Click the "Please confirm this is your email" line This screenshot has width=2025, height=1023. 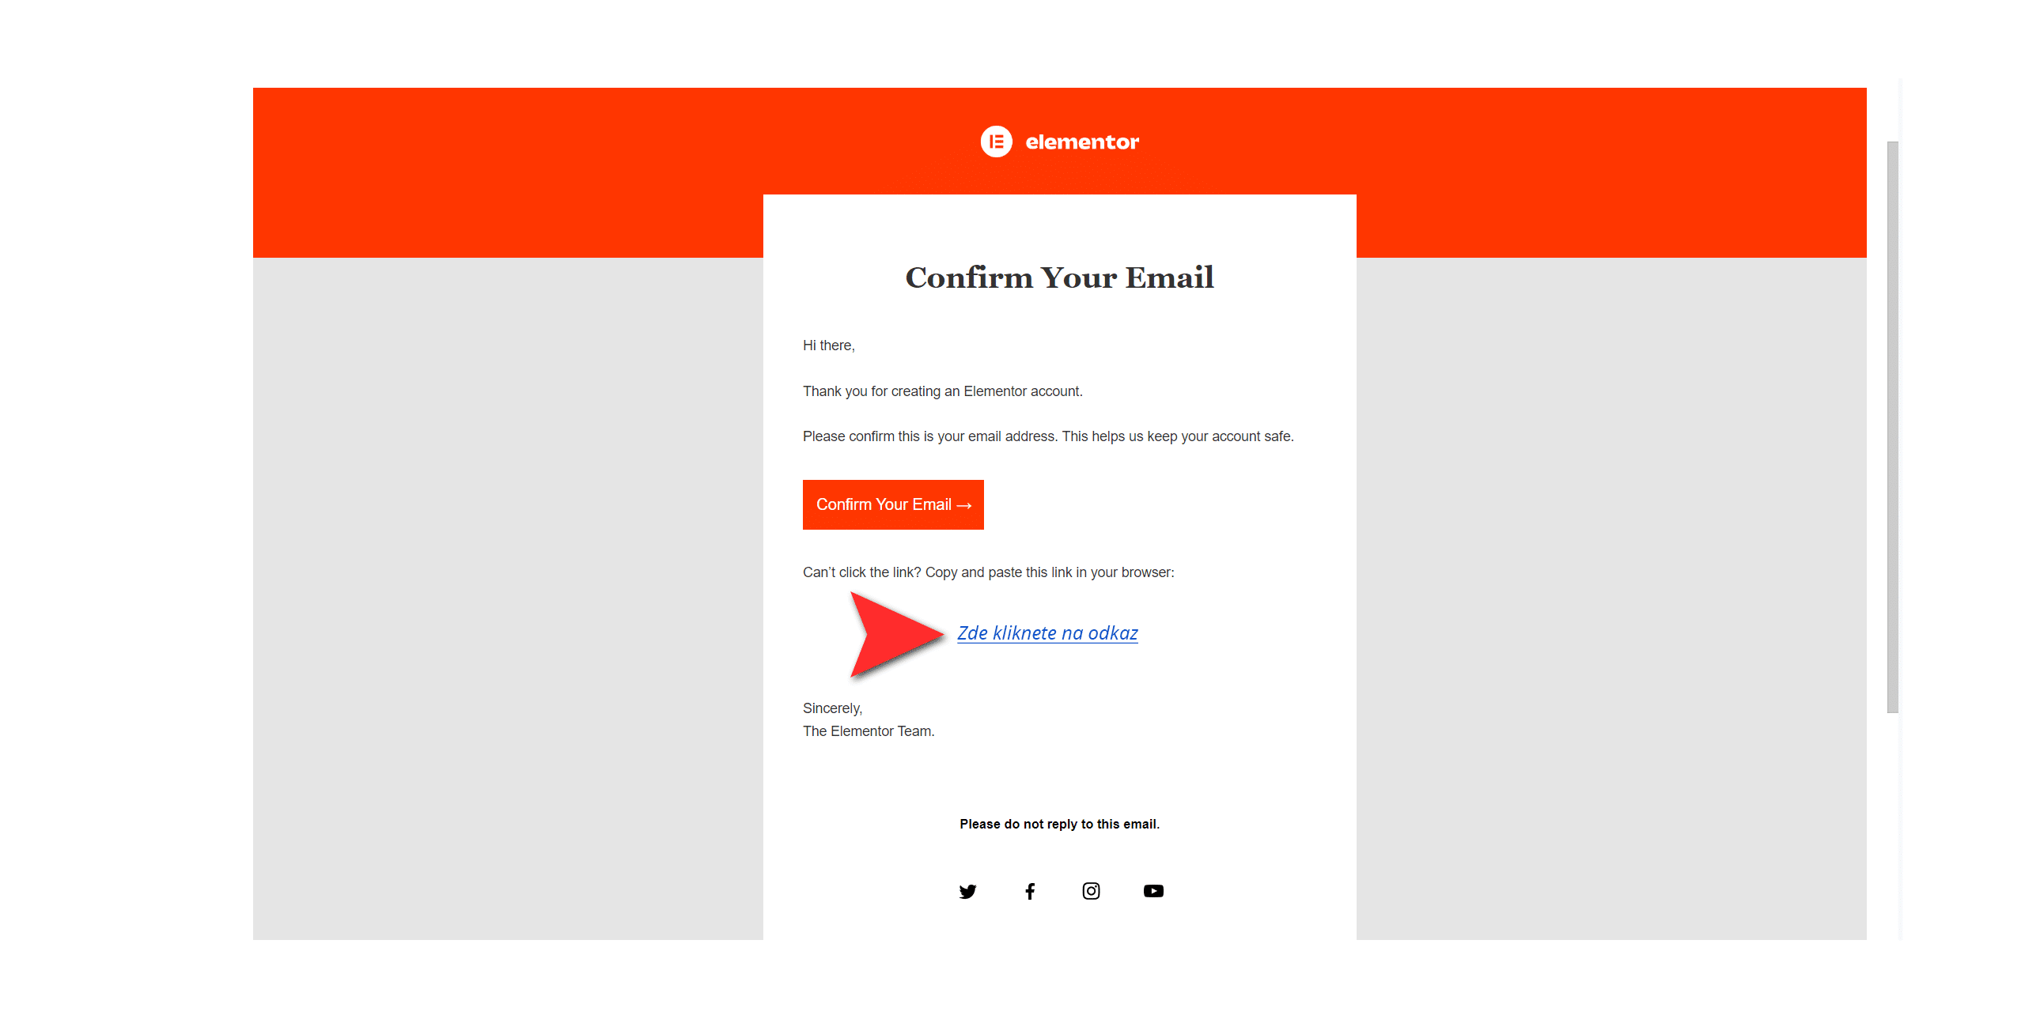[1047, 436]
